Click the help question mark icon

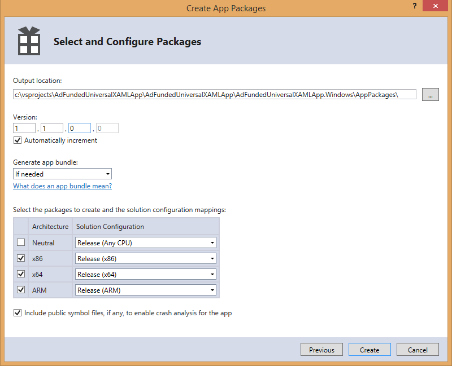pyautogui.click(x=414, y=6)
